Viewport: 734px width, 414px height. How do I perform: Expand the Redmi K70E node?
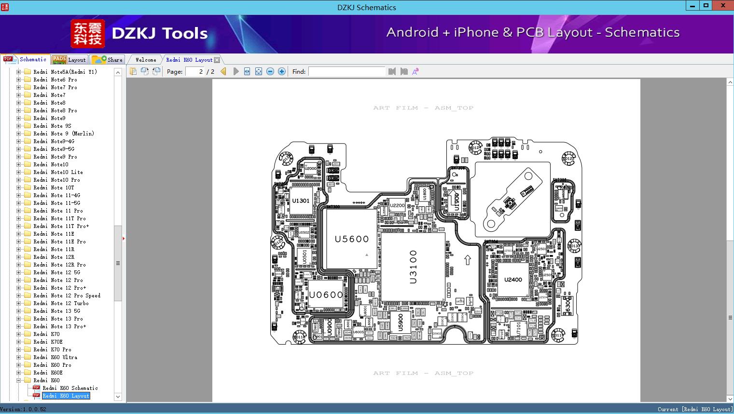click(19, 342)
